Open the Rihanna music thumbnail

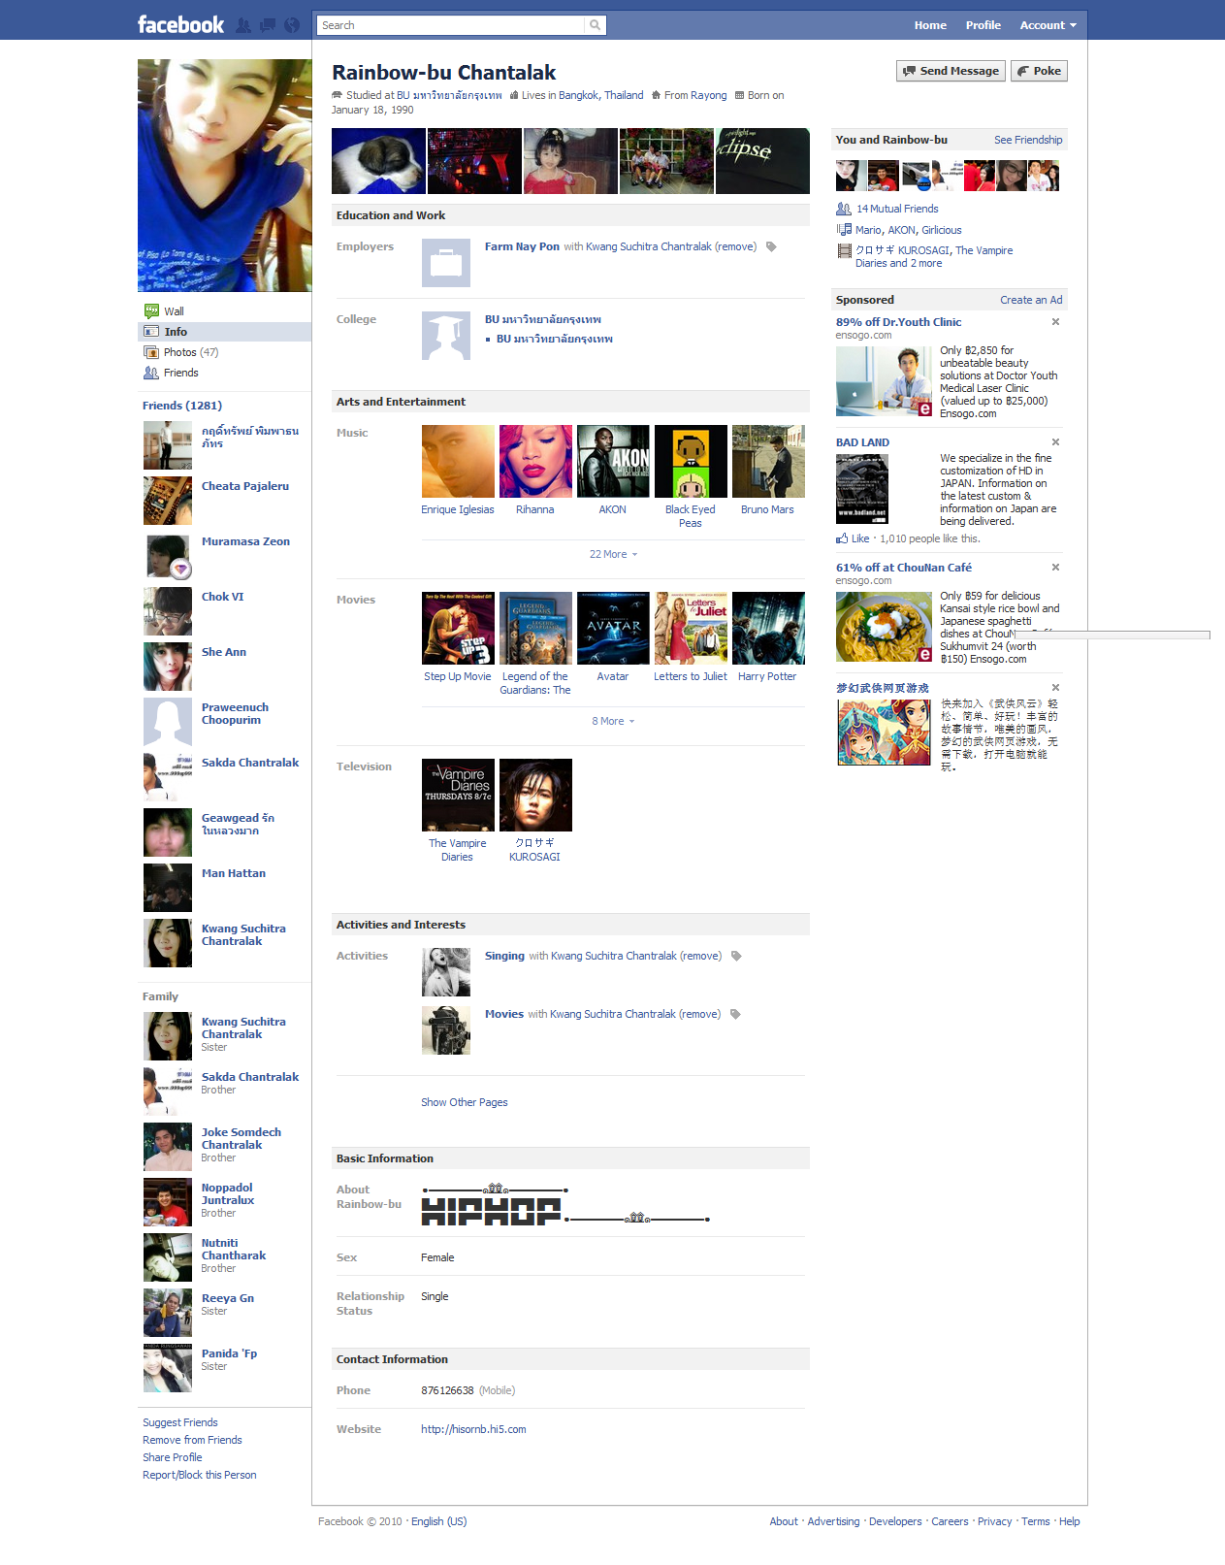(535, 462)
